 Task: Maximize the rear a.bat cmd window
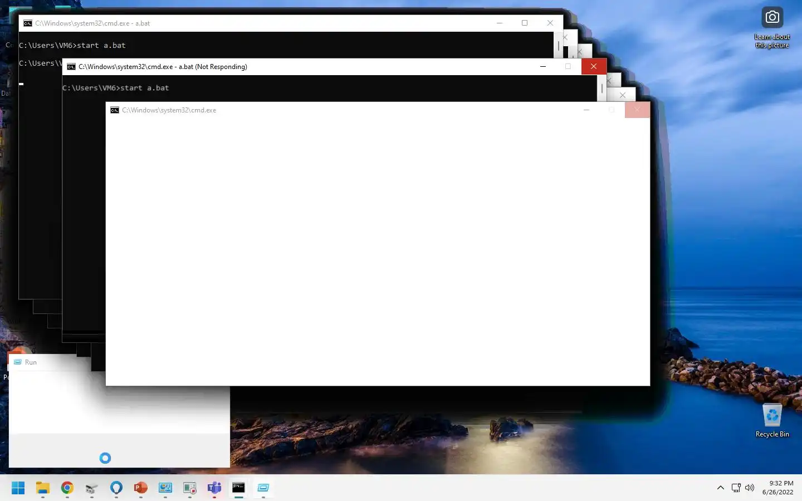click(525, 23)
